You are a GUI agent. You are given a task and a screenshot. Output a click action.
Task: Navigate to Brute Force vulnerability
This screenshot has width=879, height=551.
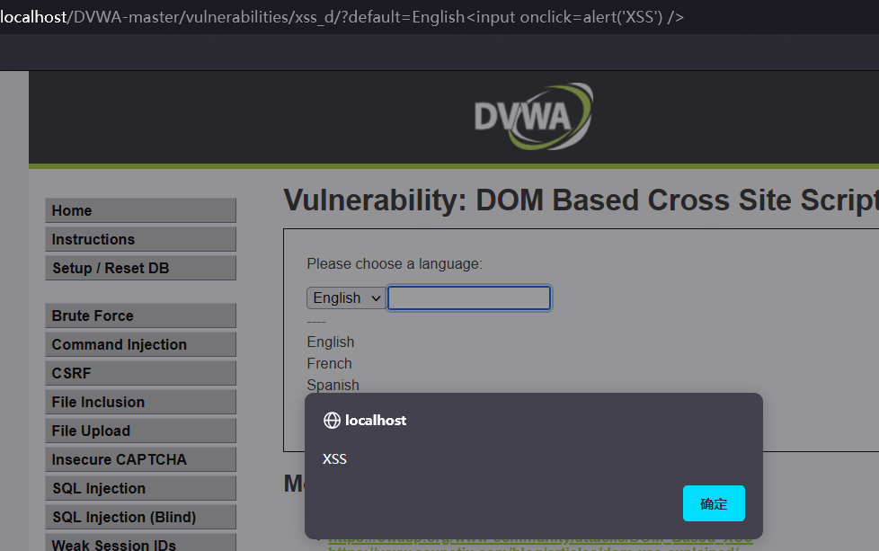click(140, 315)
